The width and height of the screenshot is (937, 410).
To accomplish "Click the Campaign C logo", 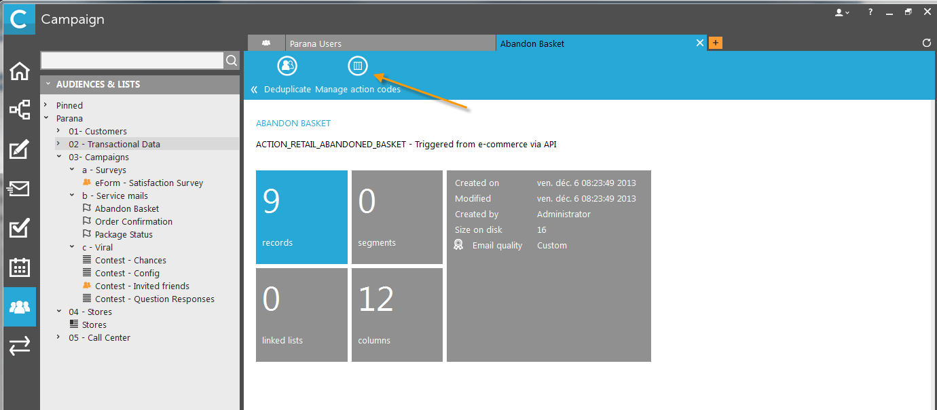I will 19,19.
